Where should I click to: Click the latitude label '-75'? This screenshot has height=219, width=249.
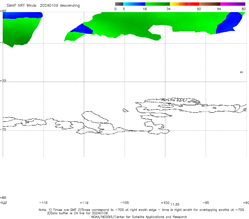tap(3, 129)
